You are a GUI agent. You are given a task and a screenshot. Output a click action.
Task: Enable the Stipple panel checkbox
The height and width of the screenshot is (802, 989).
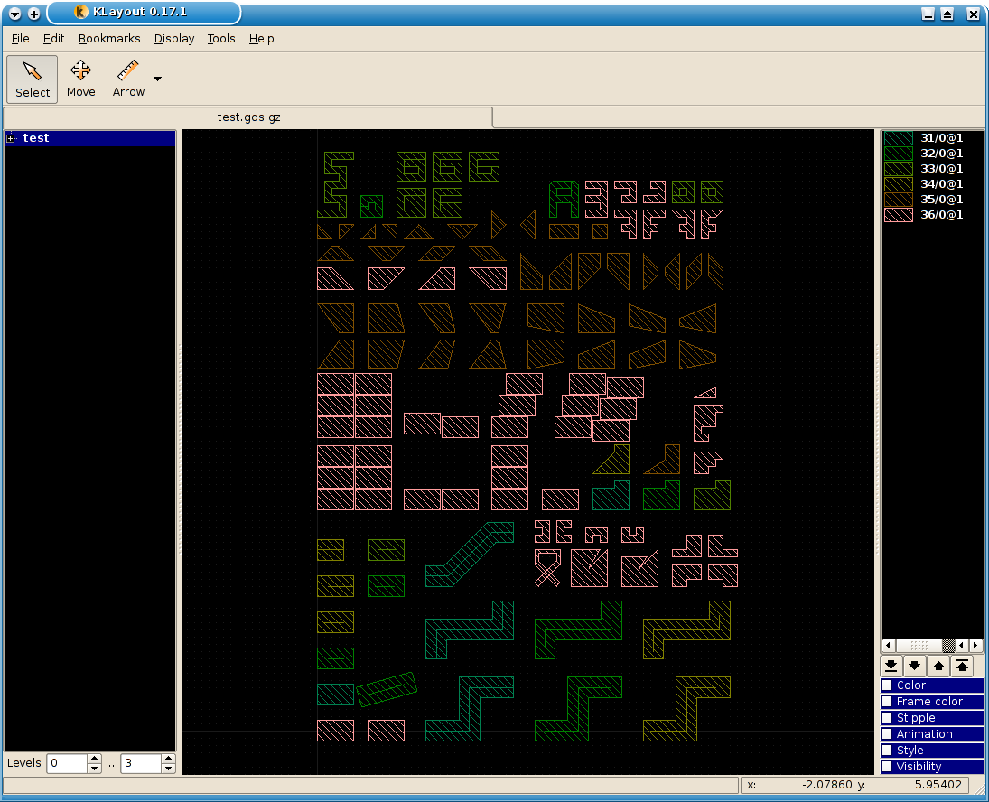tap(887, 718)
